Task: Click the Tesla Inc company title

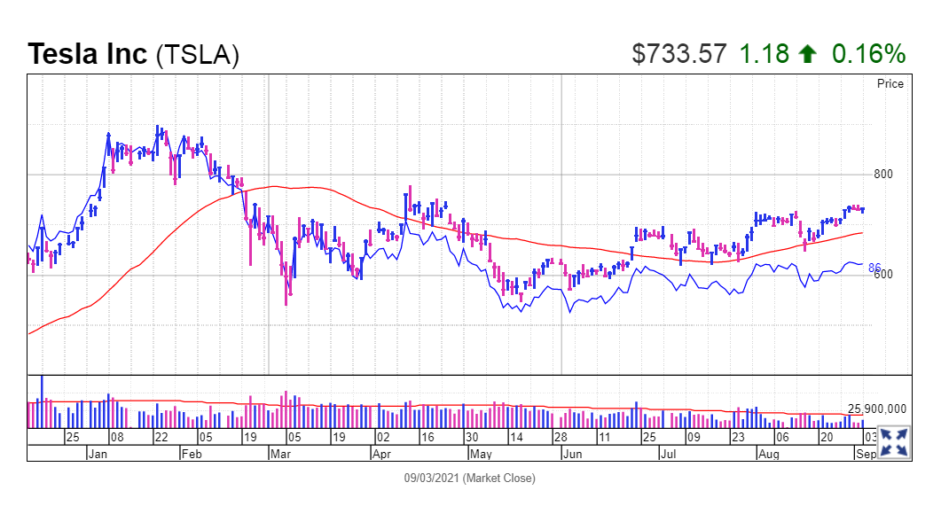Action: (x=88, y=54)
